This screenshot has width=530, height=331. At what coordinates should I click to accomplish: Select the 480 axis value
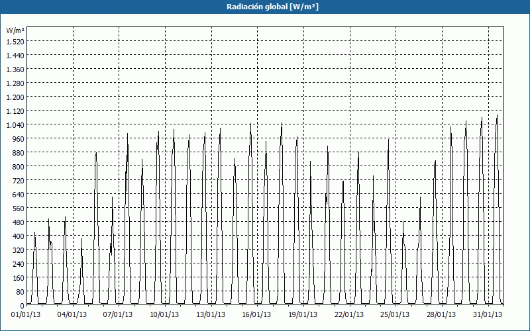pos(19,222)
